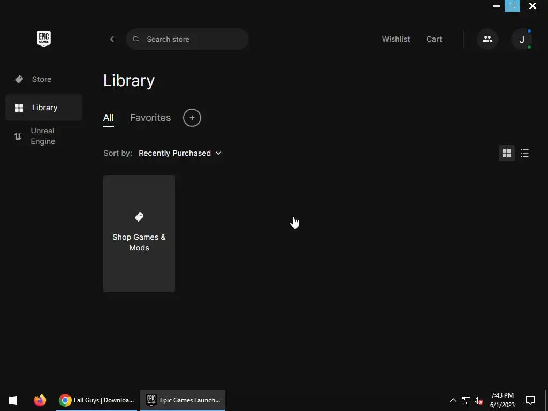The image size is (548, 411).
Task: Open Recently Purchased sort dropdown
Action: pyautogui.click(x=180, y=153)
